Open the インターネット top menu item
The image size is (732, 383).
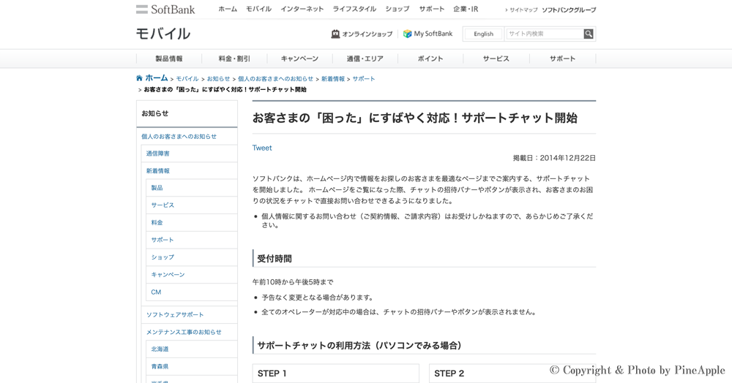coord(302,9)
